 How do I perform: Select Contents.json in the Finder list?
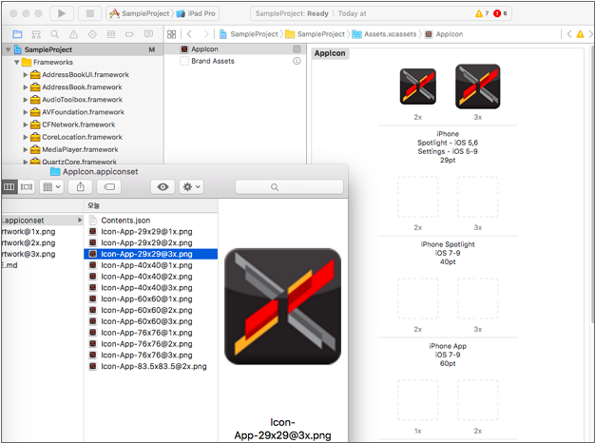coord(125,220)
